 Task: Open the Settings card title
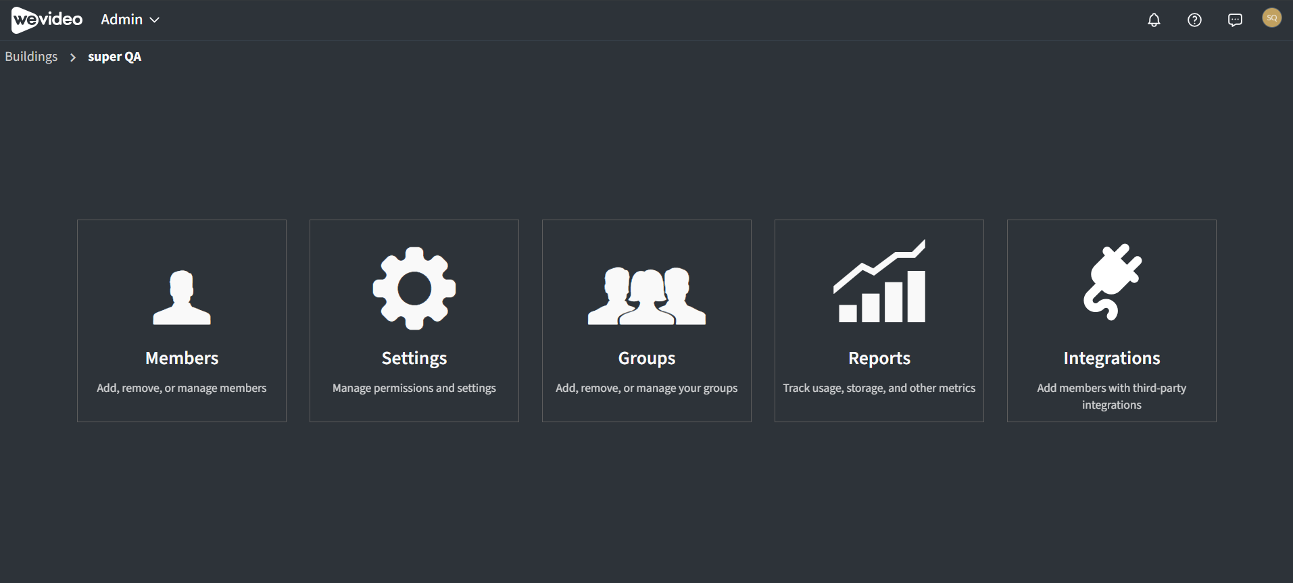(x=414, y=358)
